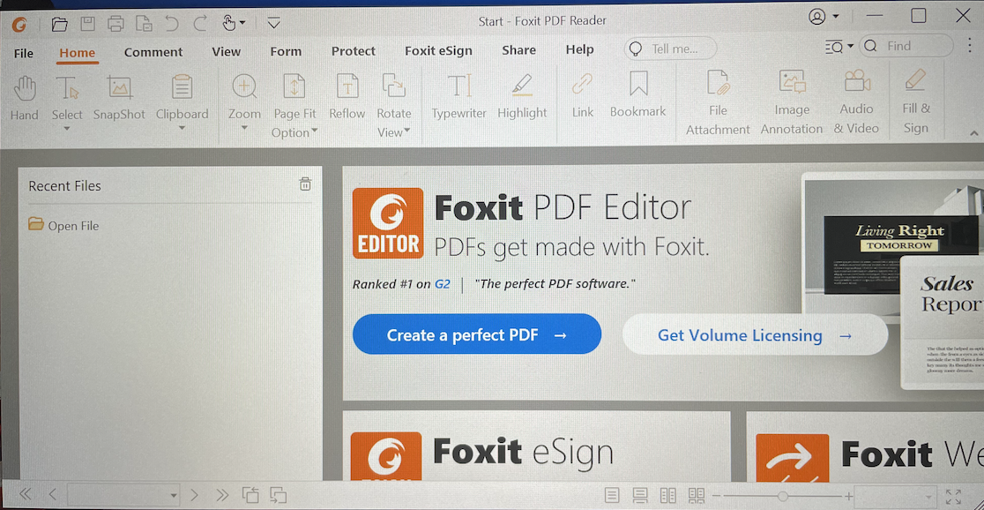Image resolution: width=984 pixels, height=510 pixels.
Task: Open the zoom percentage dropdown in the status bar
Action: coord(928,496)
